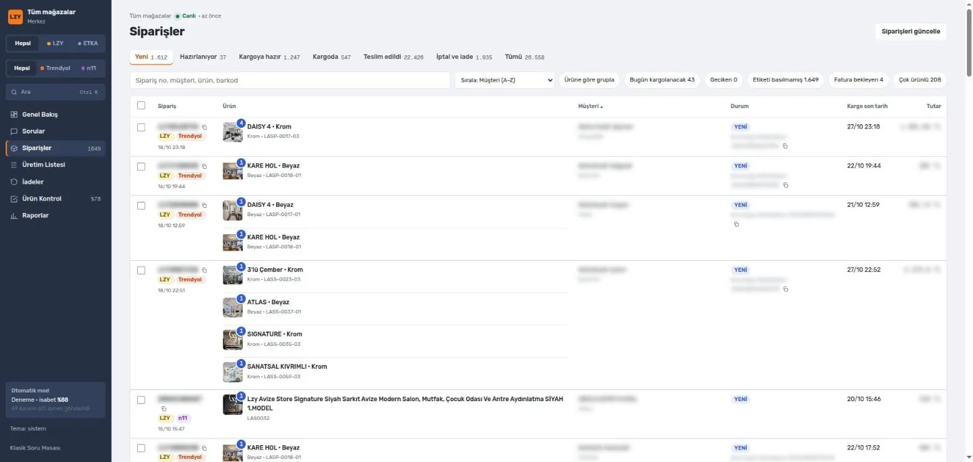Open the Ara search box in sidebar

click(55, 92)
